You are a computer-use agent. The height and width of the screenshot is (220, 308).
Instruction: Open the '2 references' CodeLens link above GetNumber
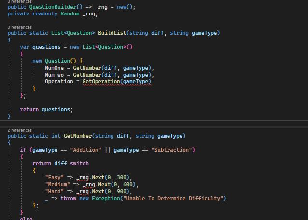pos(19,130)
